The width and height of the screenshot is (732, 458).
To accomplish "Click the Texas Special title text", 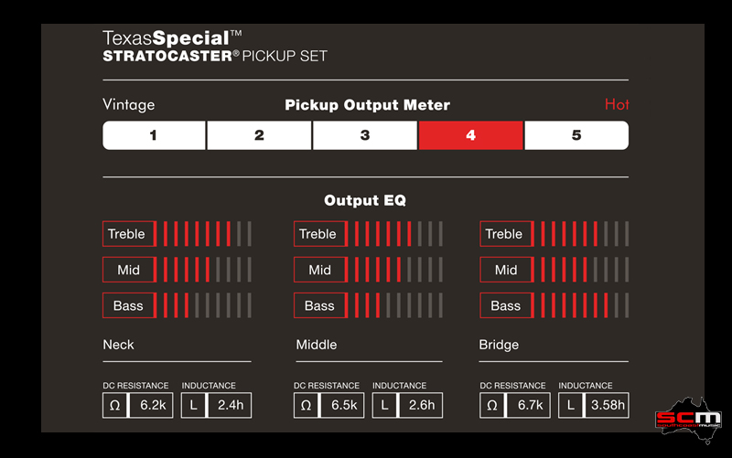I will click(172, 38).
